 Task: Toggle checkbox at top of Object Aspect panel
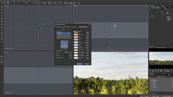pyautogui.click(x=152, y=6)
